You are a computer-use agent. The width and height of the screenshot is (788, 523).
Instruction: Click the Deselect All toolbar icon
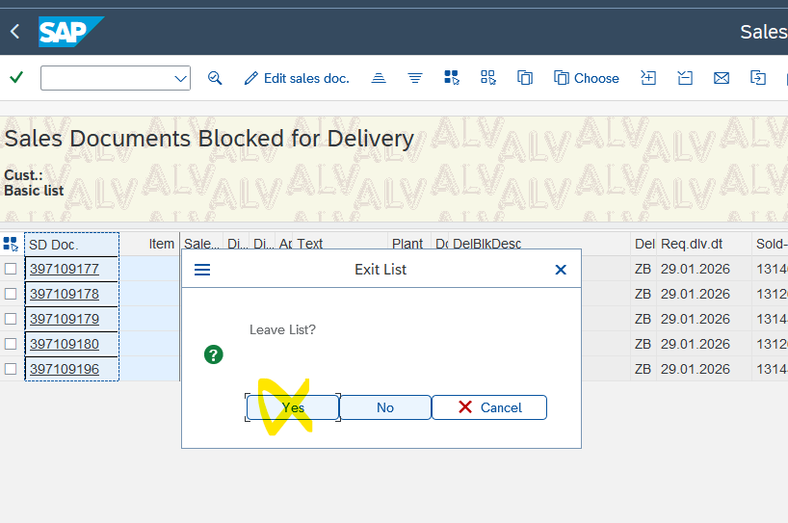tap(487, 78)
